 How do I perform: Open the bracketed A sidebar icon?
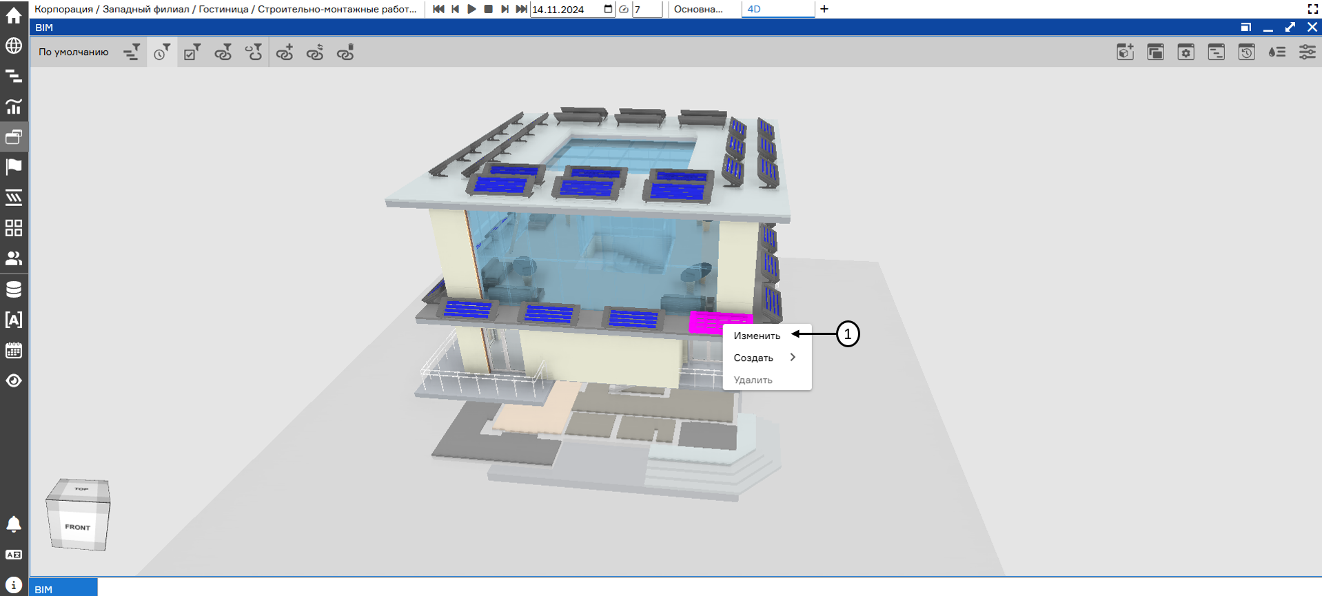click(x=14, y=320)
